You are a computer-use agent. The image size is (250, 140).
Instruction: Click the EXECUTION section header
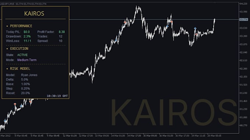[x=19, y=49]
